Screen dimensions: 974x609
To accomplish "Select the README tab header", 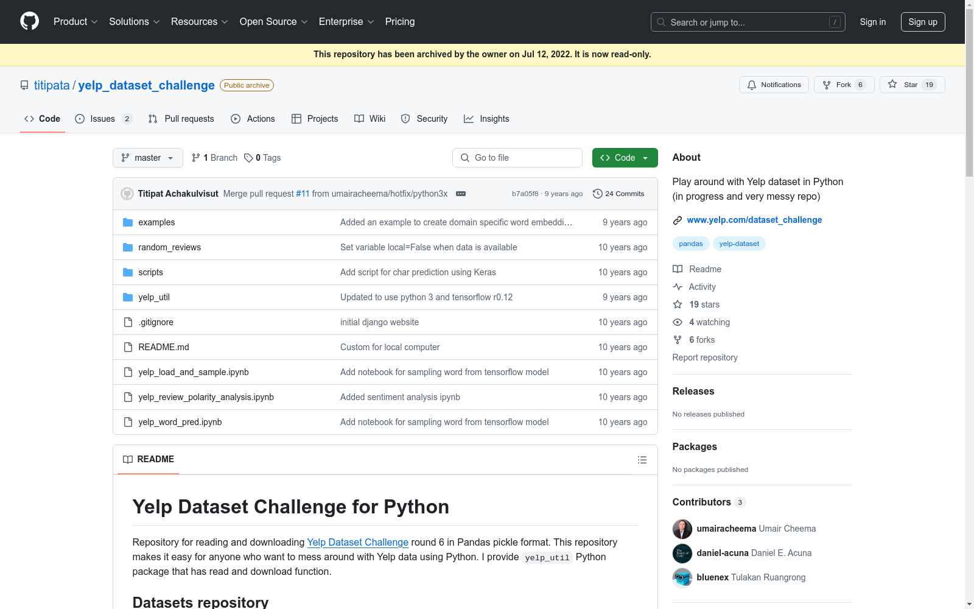I will (x=149, y=459).
